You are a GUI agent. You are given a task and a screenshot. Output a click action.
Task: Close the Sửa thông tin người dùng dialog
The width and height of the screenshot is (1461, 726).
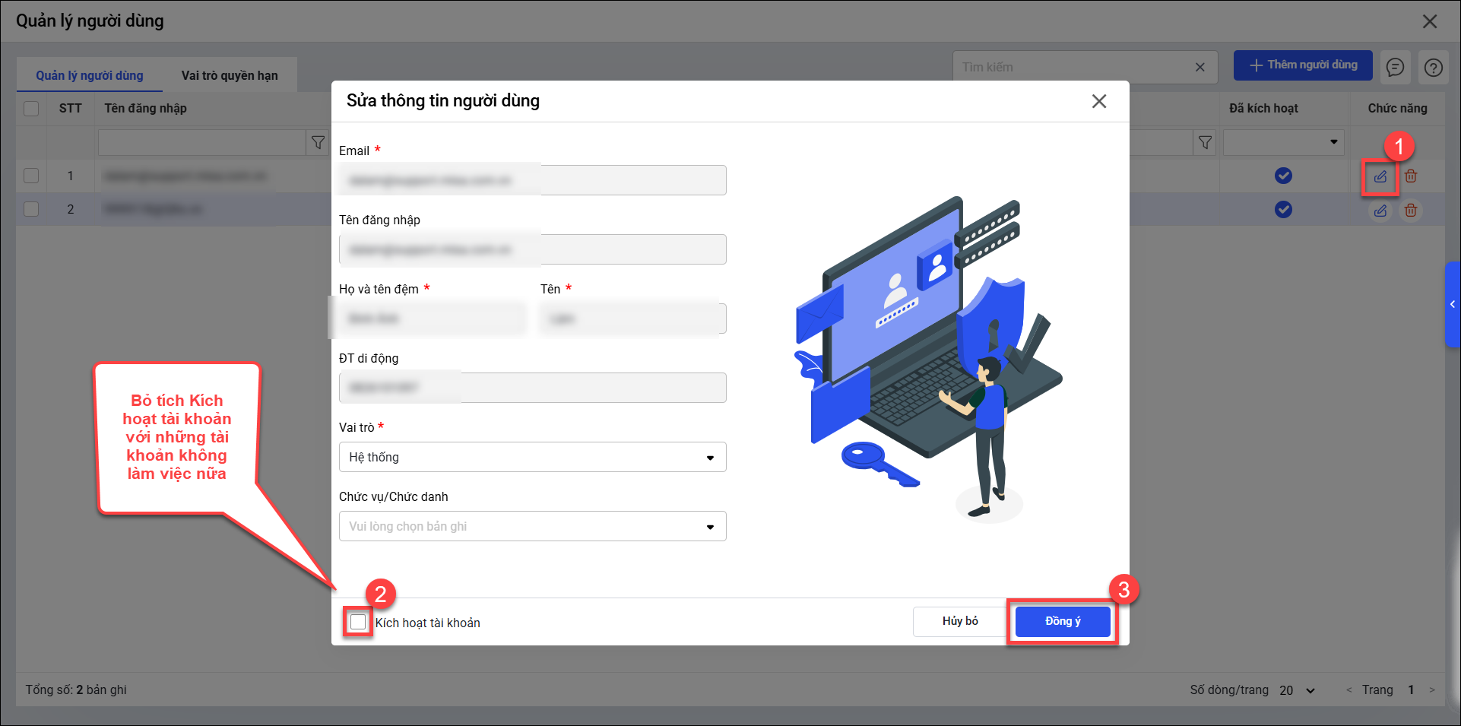click(x=1098, y=101)
